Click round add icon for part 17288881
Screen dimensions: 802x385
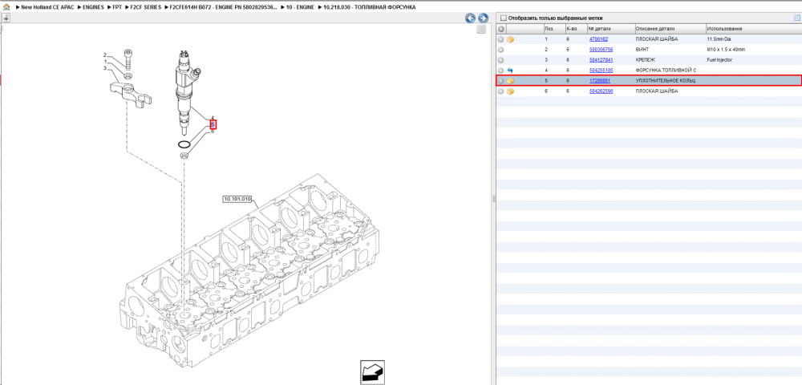[501, 81]
